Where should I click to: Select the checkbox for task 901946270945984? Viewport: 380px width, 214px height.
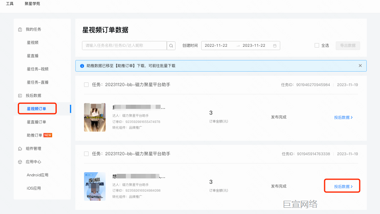point(86,84)
